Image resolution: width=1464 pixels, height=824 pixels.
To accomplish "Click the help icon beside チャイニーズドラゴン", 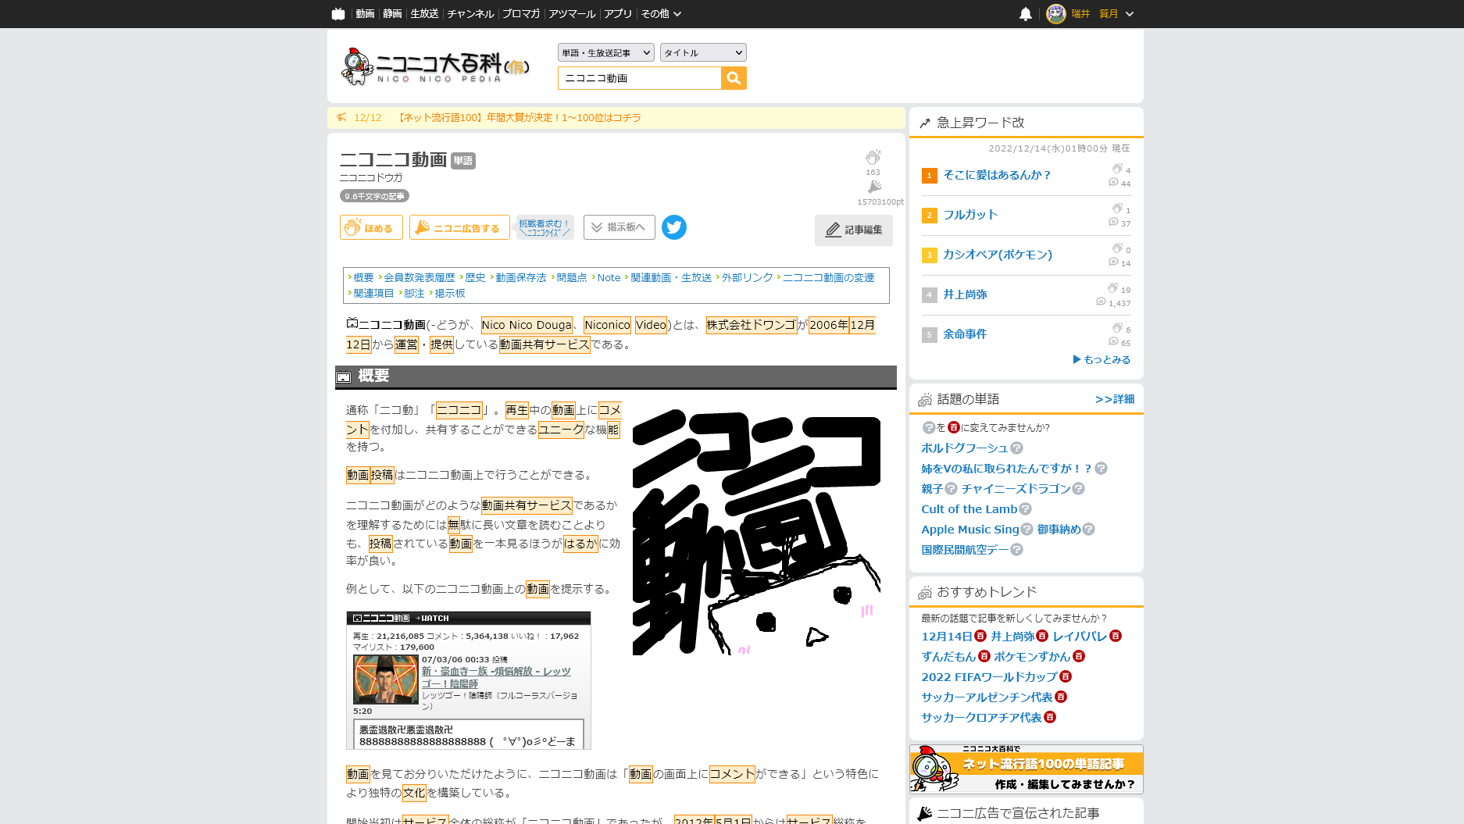I will (x=1078, y=489).
